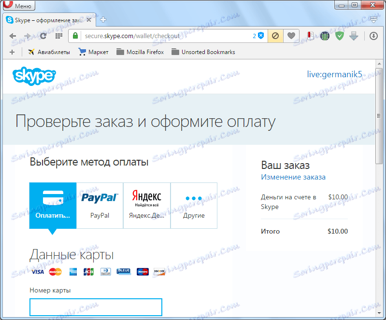
Task: Click the Carte Bleue logo
Action: 124,271
